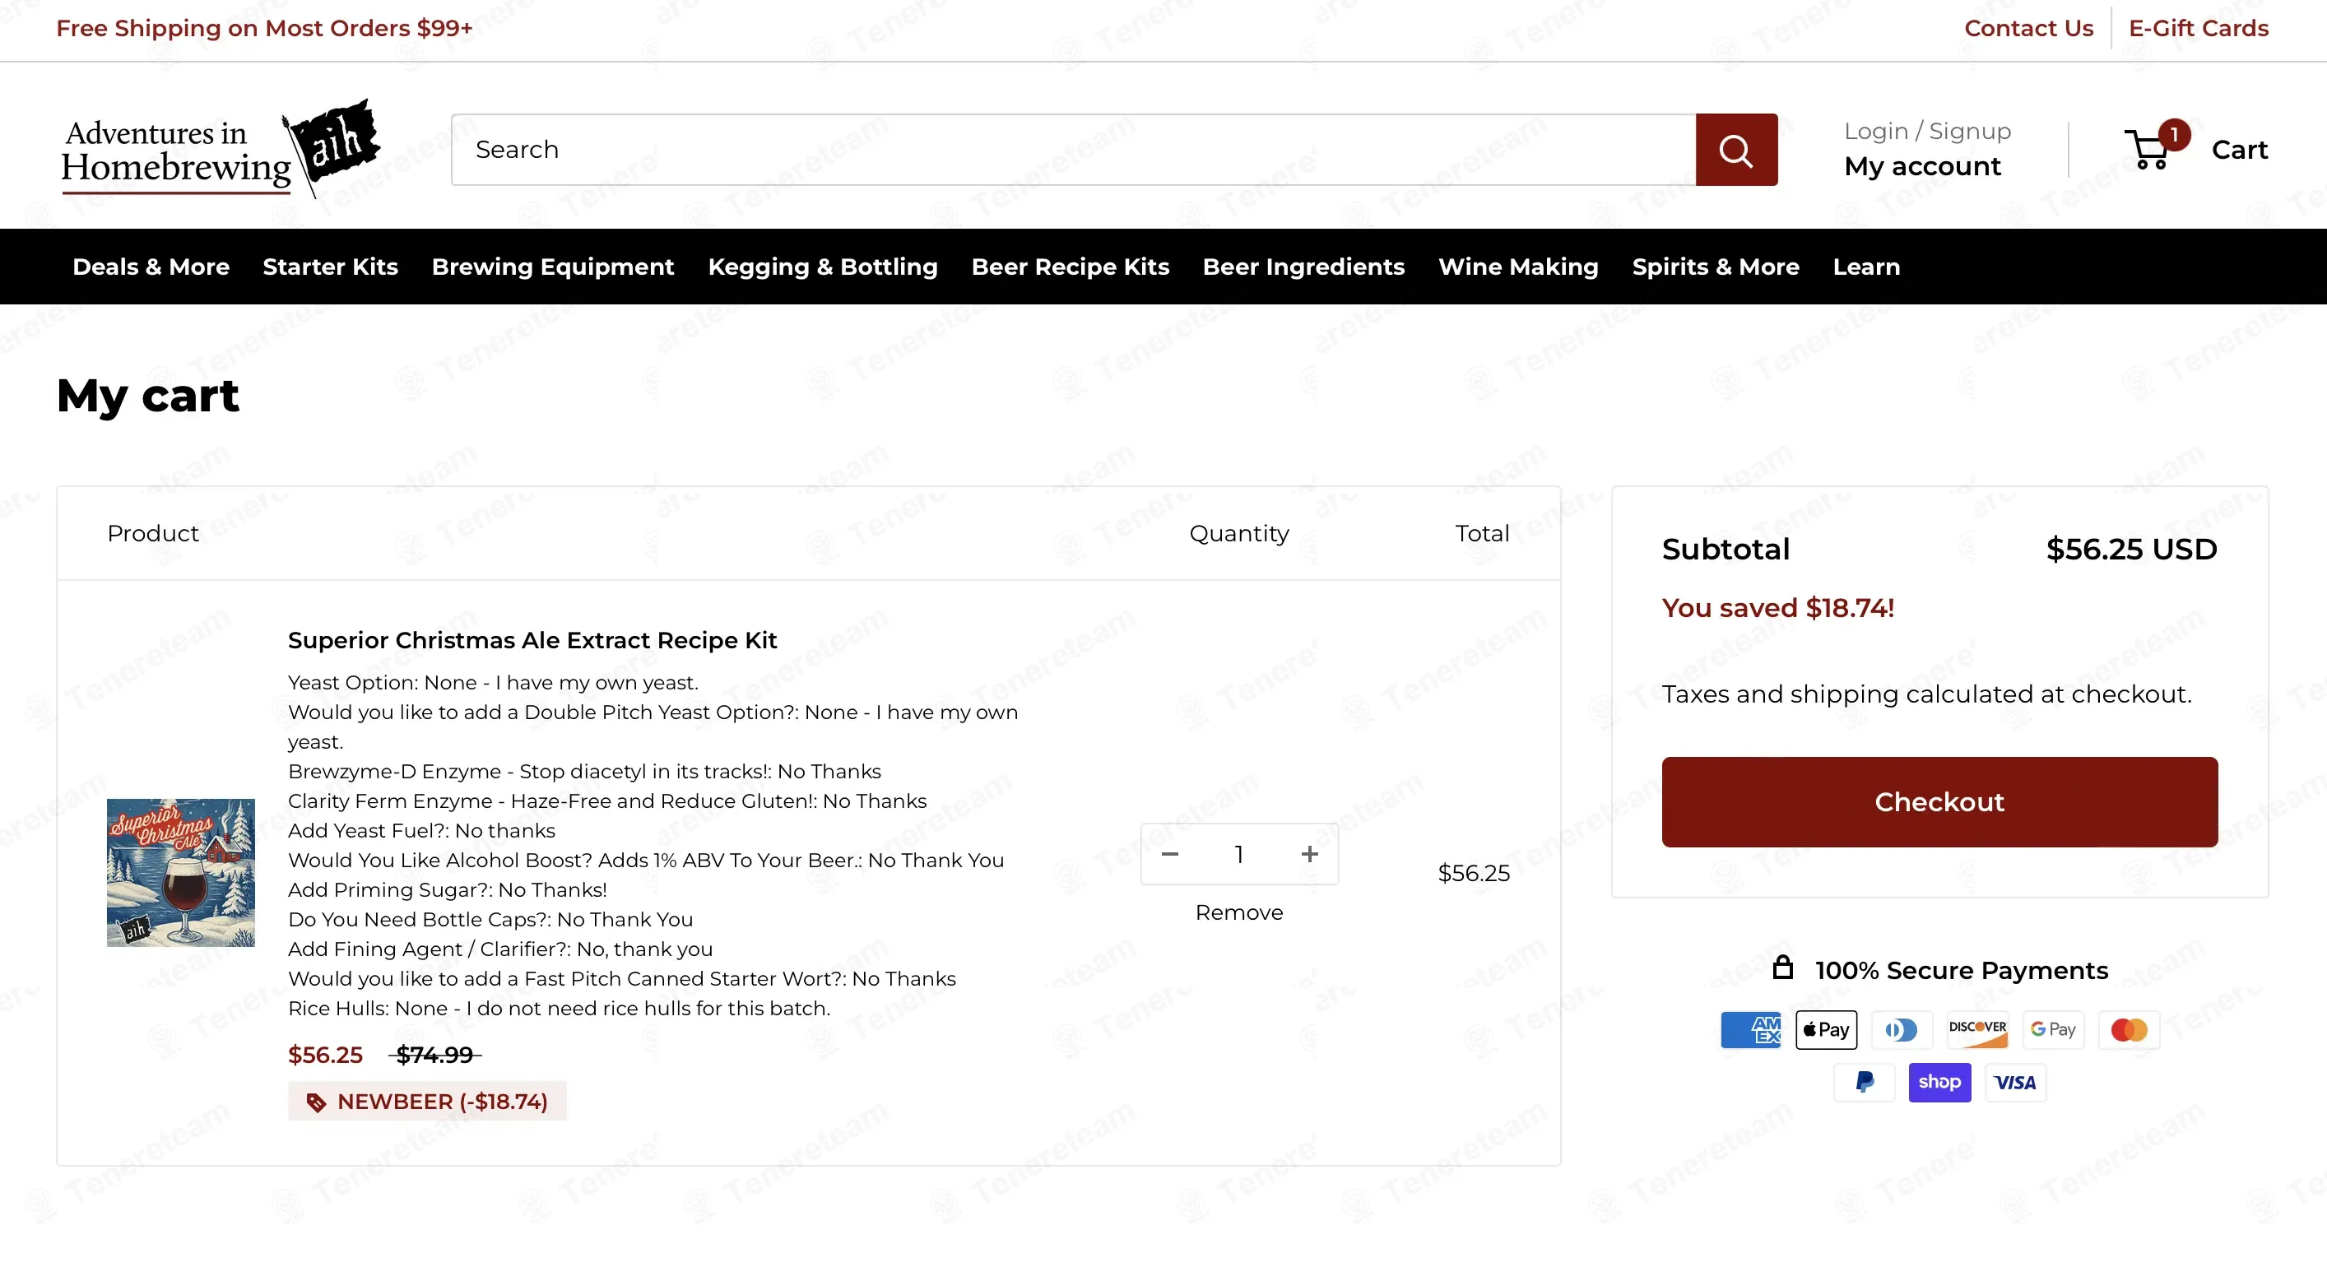Click the $56.25 USD subtotal amount
2327x1267 pixels.
[2132, 549]
